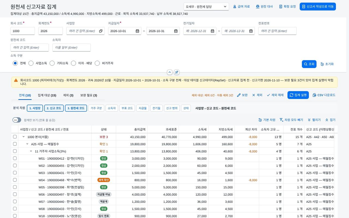Viewport: 349px width, 218px height.
Task: Click the 확정 요청 document icon
Action: pos(281,7)
